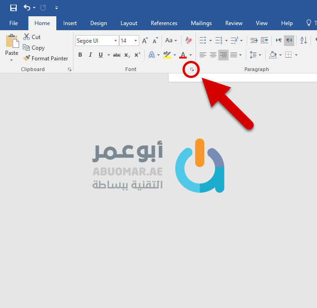This screenshot has height=308, width=317.
Task: Click the subscript x₂ icon
Action: pos(127,55)
